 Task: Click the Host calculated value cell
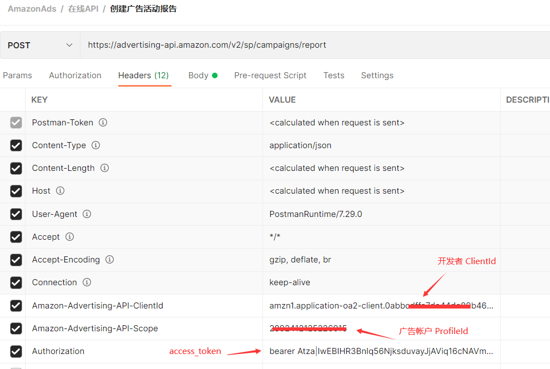point(381,191)
